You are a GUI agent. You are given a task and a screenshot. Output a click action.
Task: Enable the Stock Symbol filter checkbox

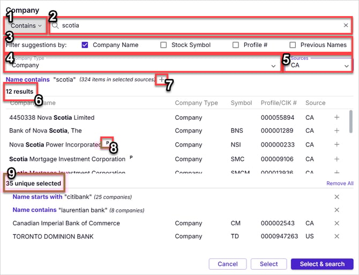pyautogui.click(x=163, y=45)
